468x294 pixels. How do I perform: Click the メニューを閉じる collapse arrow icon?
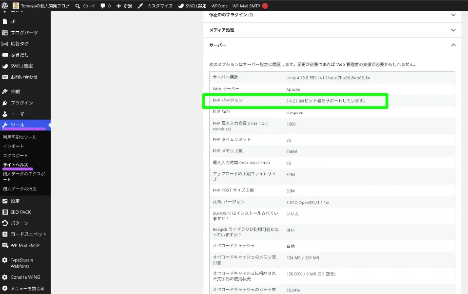point(5,288)
